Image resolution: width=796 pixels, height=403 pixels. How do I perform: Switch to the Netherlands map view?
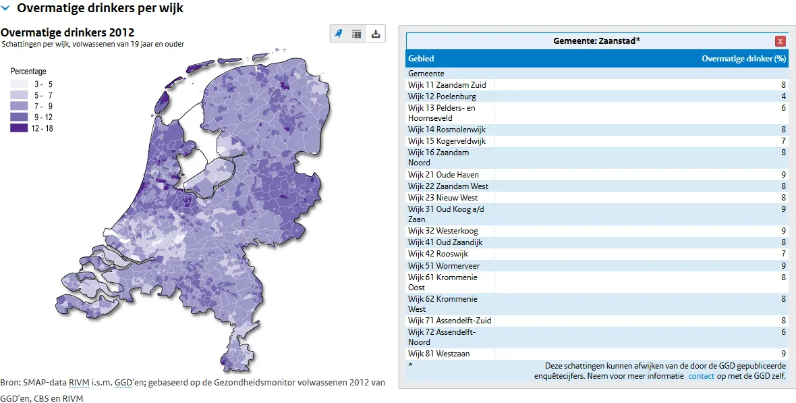click(339, 34)
